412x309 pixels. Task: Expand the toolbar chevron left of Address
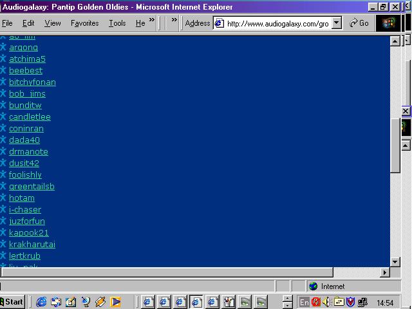(x=174, y=20)
